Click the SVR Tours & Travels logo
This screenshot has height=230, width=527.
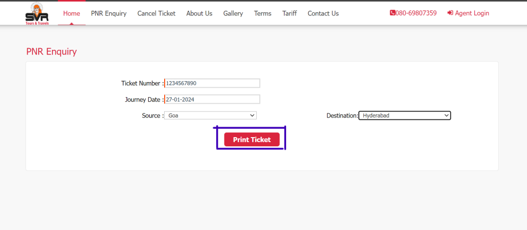pyautogui.click(x=37, y=14)
